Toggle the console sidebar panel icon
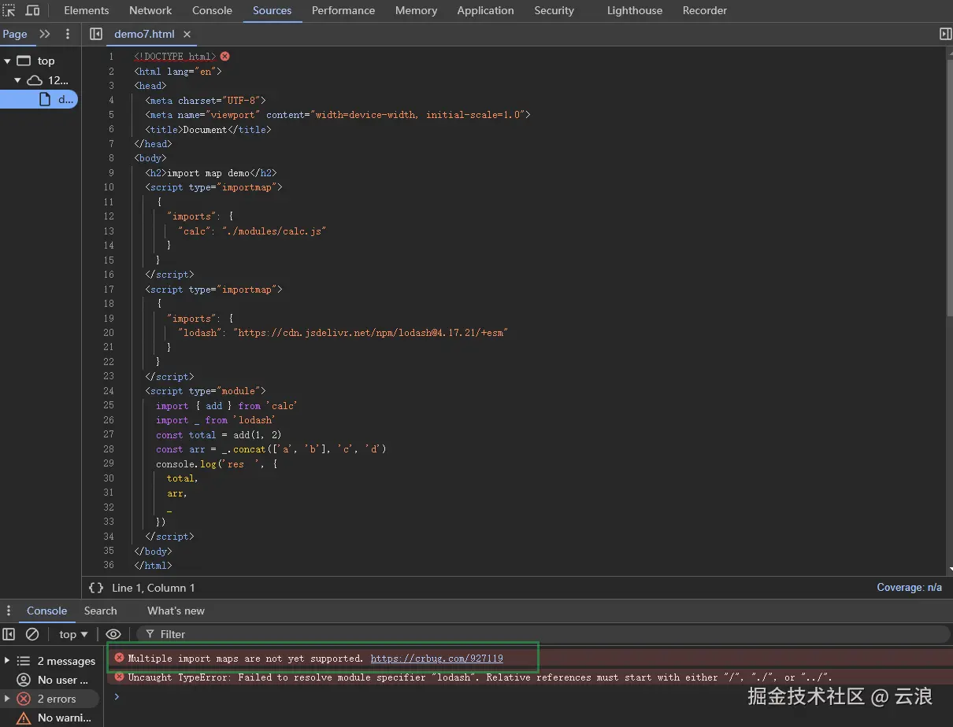 pos(9,634)
